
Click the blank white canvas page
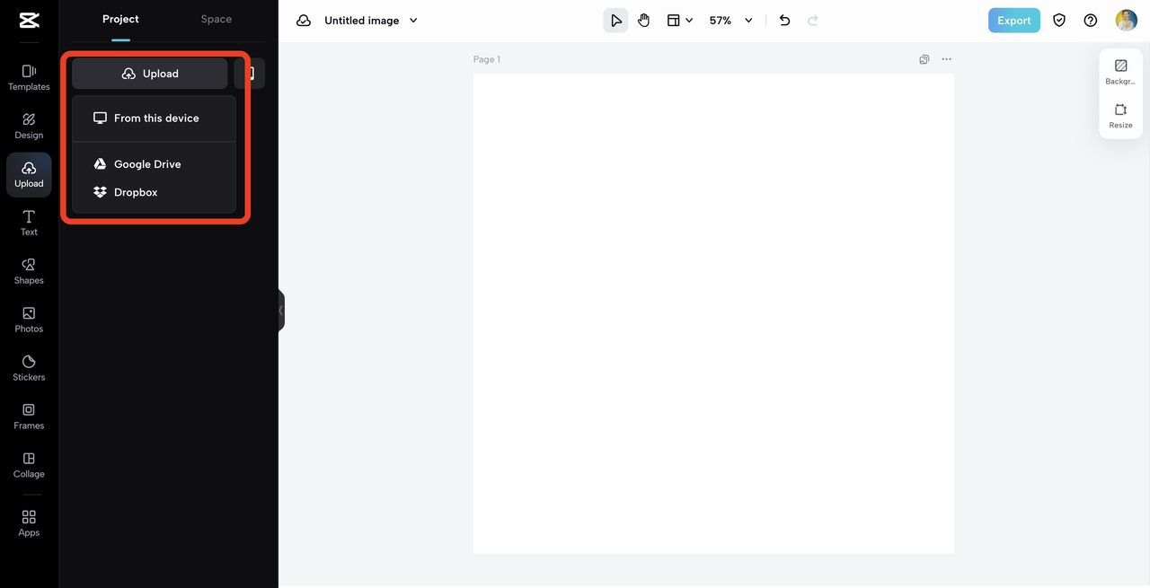tap(713, 313)
